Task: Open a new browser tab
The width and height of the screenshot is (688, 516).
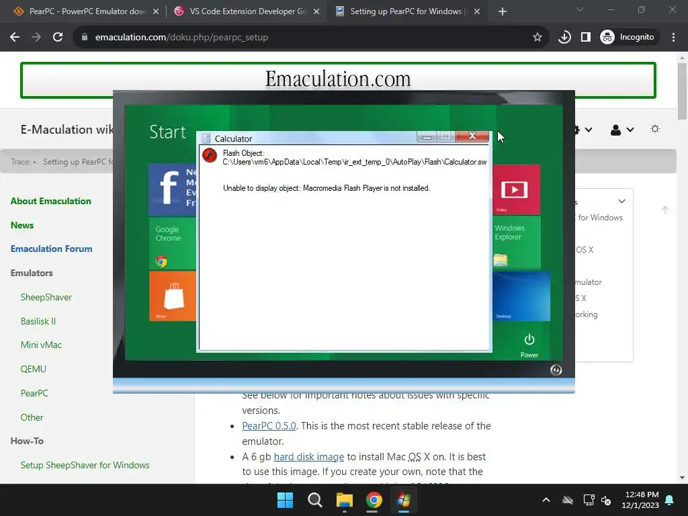Action: pos(503,11)
